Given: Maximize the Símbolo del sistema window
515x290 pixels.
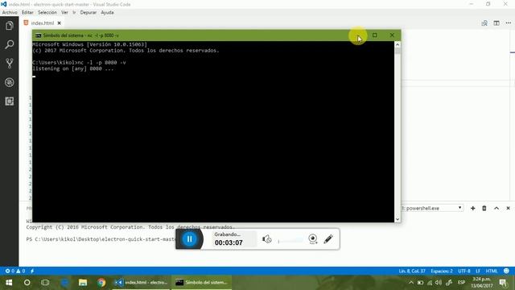Looking at the screenshot, I should (375, 35).
